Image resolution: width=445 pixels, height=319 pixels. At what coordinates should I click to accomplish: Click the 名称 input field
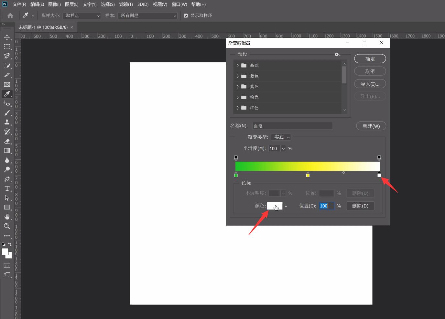[x=293, y=126]
